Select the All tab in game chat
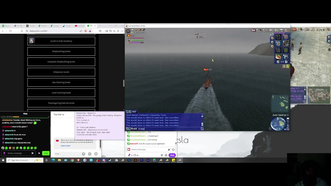Viewport: 331px width, 186px height. pyautogui.click(x=134, y=112)
